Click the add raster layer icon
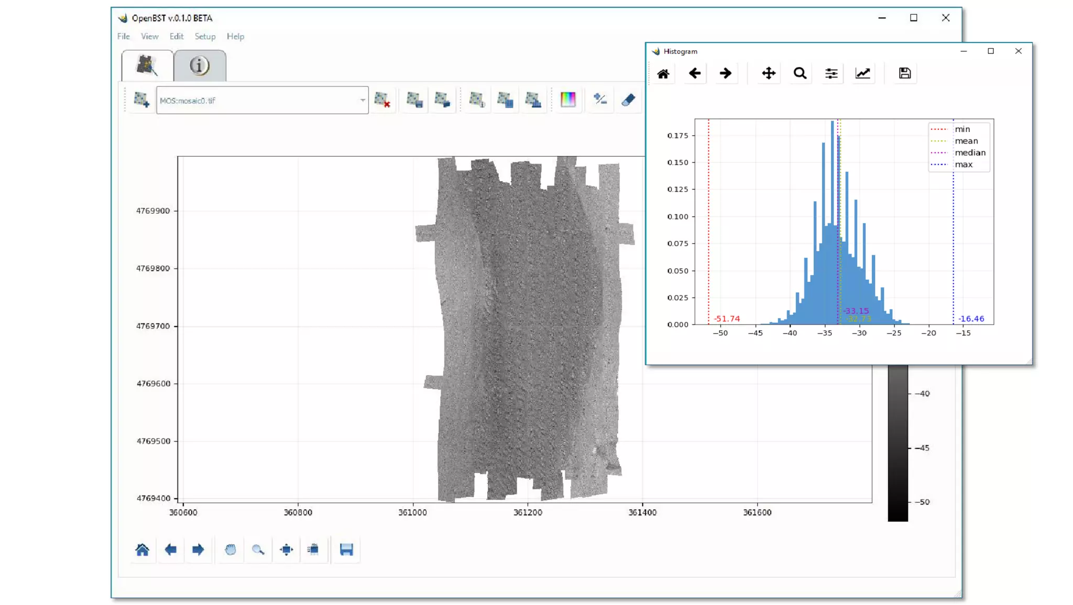Viewport: 1073px width, 605px height. point(141,100)
